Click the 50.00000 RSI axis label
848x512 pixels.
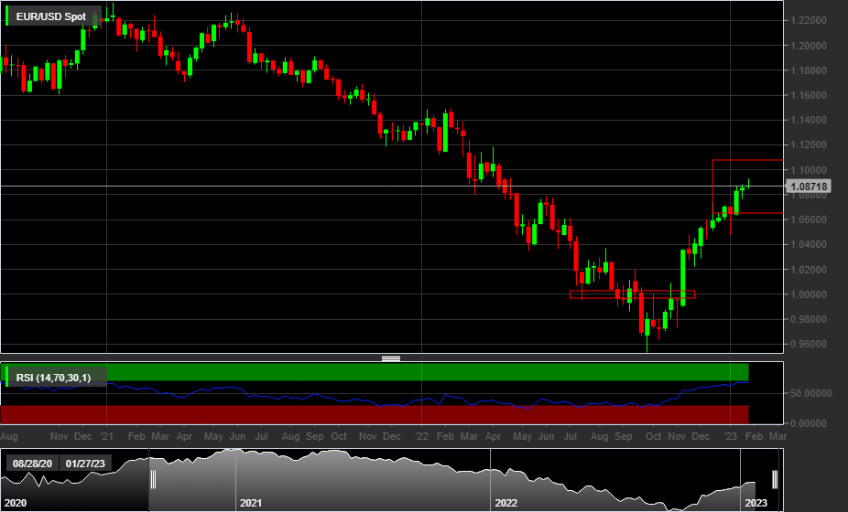pos(810,393)
